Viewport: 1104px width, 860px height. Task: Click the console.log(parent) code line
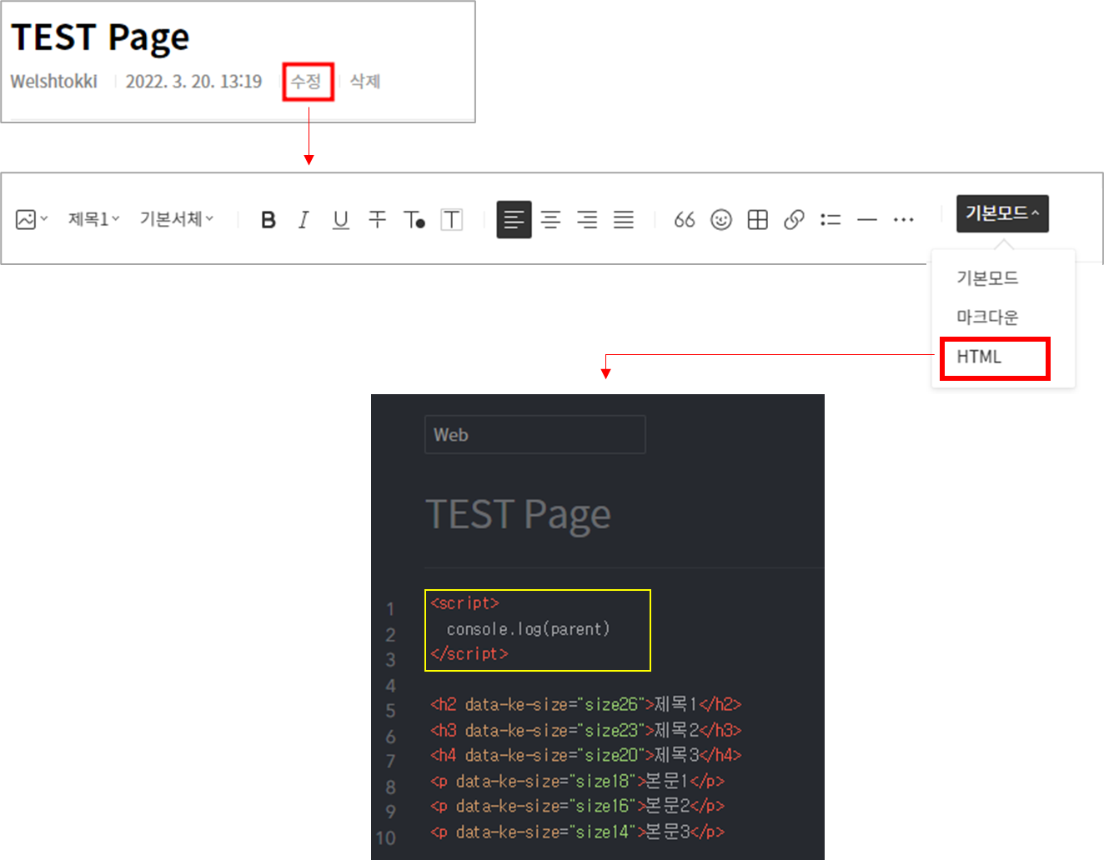point(528,629)
